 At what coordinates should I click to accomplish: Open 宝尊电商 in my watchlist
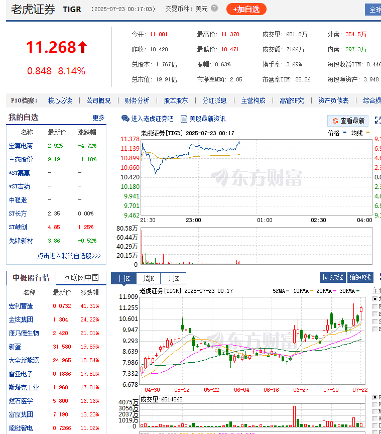(x=21, y=146)
